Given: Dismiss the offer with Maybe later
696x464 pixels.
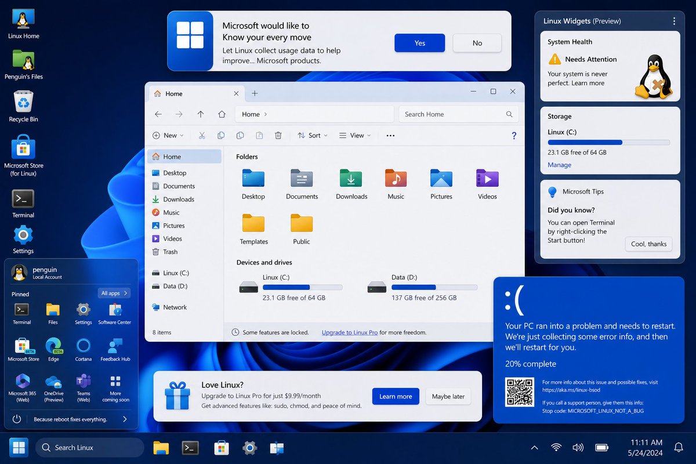Looking at the screenshot, I should pyautogui.click(x=448, y=397).
